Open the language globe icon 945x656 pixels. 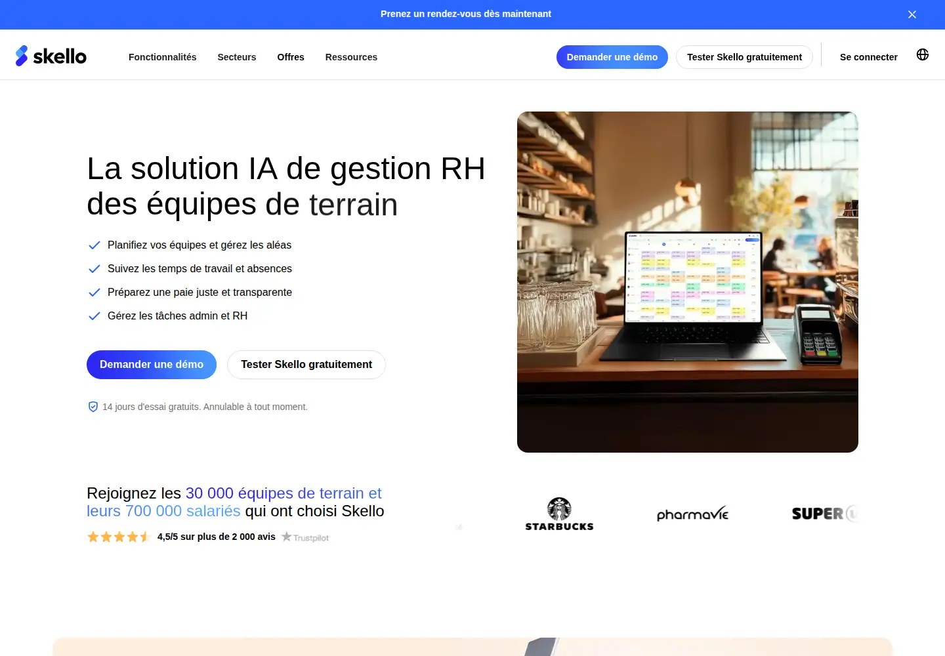(923, 54)
